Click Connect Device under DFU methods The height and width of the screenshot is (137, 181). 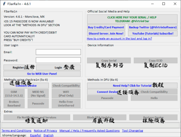(x=107, y=92)
